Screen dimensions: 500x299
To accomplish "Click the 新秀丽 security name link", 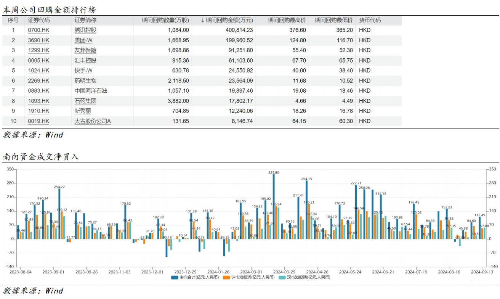I will tap(83, 111).
